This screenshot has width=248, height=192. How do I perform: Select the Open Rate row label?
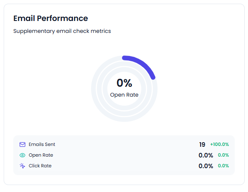pos(41,155)
